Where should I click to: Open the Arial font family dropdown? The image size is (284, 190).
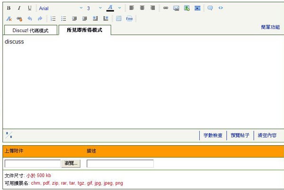(x=61, y=8)
